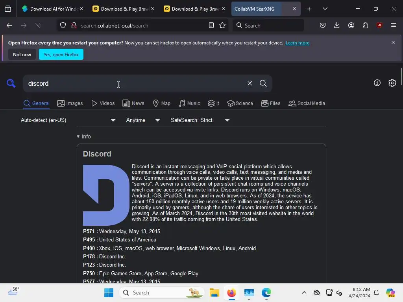Click the address bar URL
403x302 pixels.
[x=115, y=26]
